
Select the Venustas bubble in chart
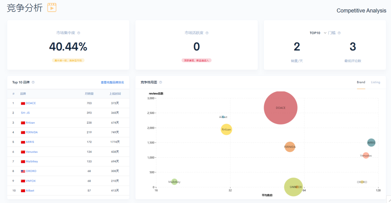tap(366, 155)
